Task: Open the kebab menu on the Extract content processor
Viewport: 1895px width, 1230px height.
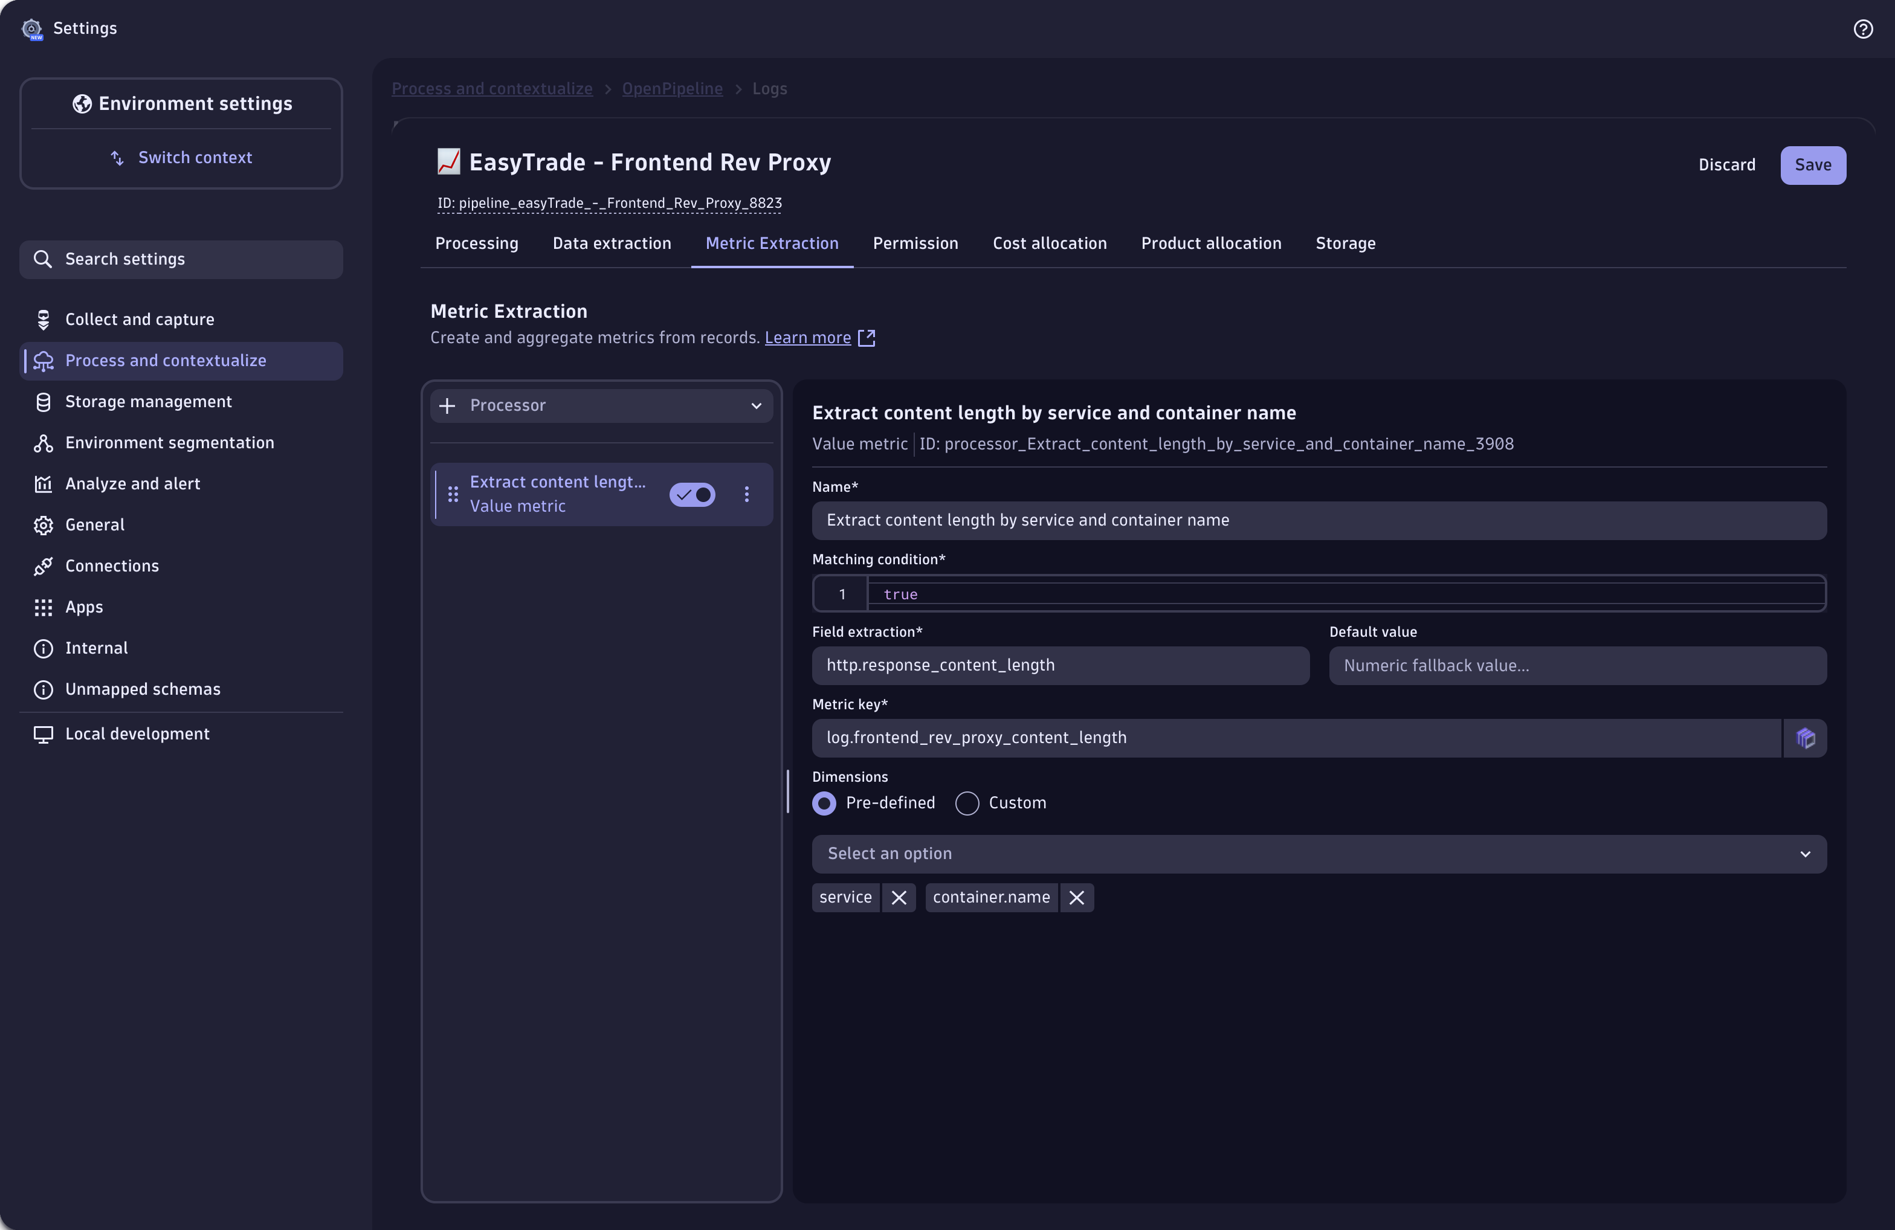Action: (746, 494)
